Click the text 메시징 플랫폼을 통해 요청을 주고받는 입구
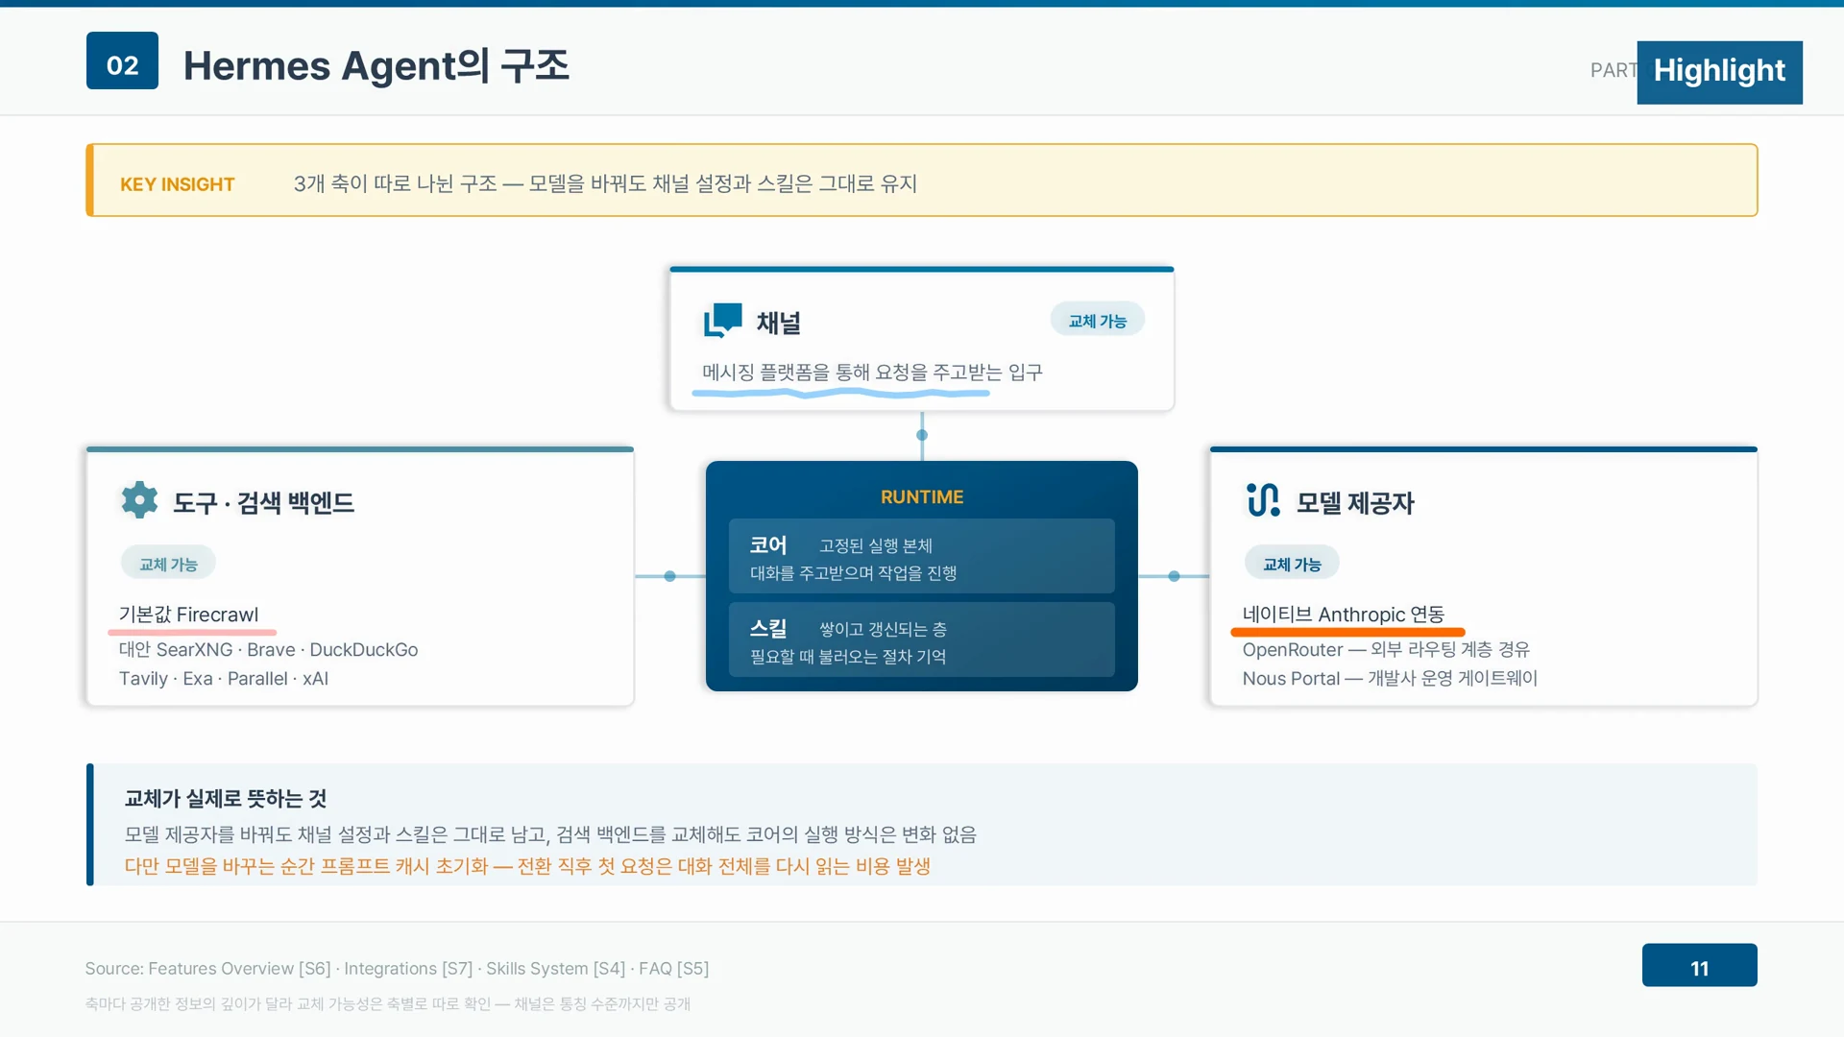1844x1037 pixels. click(872, 372)
